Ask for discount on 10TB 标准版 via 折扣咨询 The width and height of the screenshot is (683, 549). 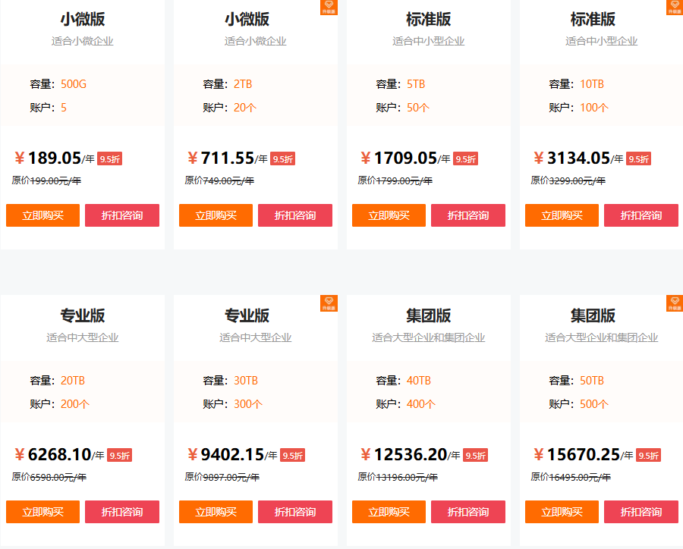(641, 215)
